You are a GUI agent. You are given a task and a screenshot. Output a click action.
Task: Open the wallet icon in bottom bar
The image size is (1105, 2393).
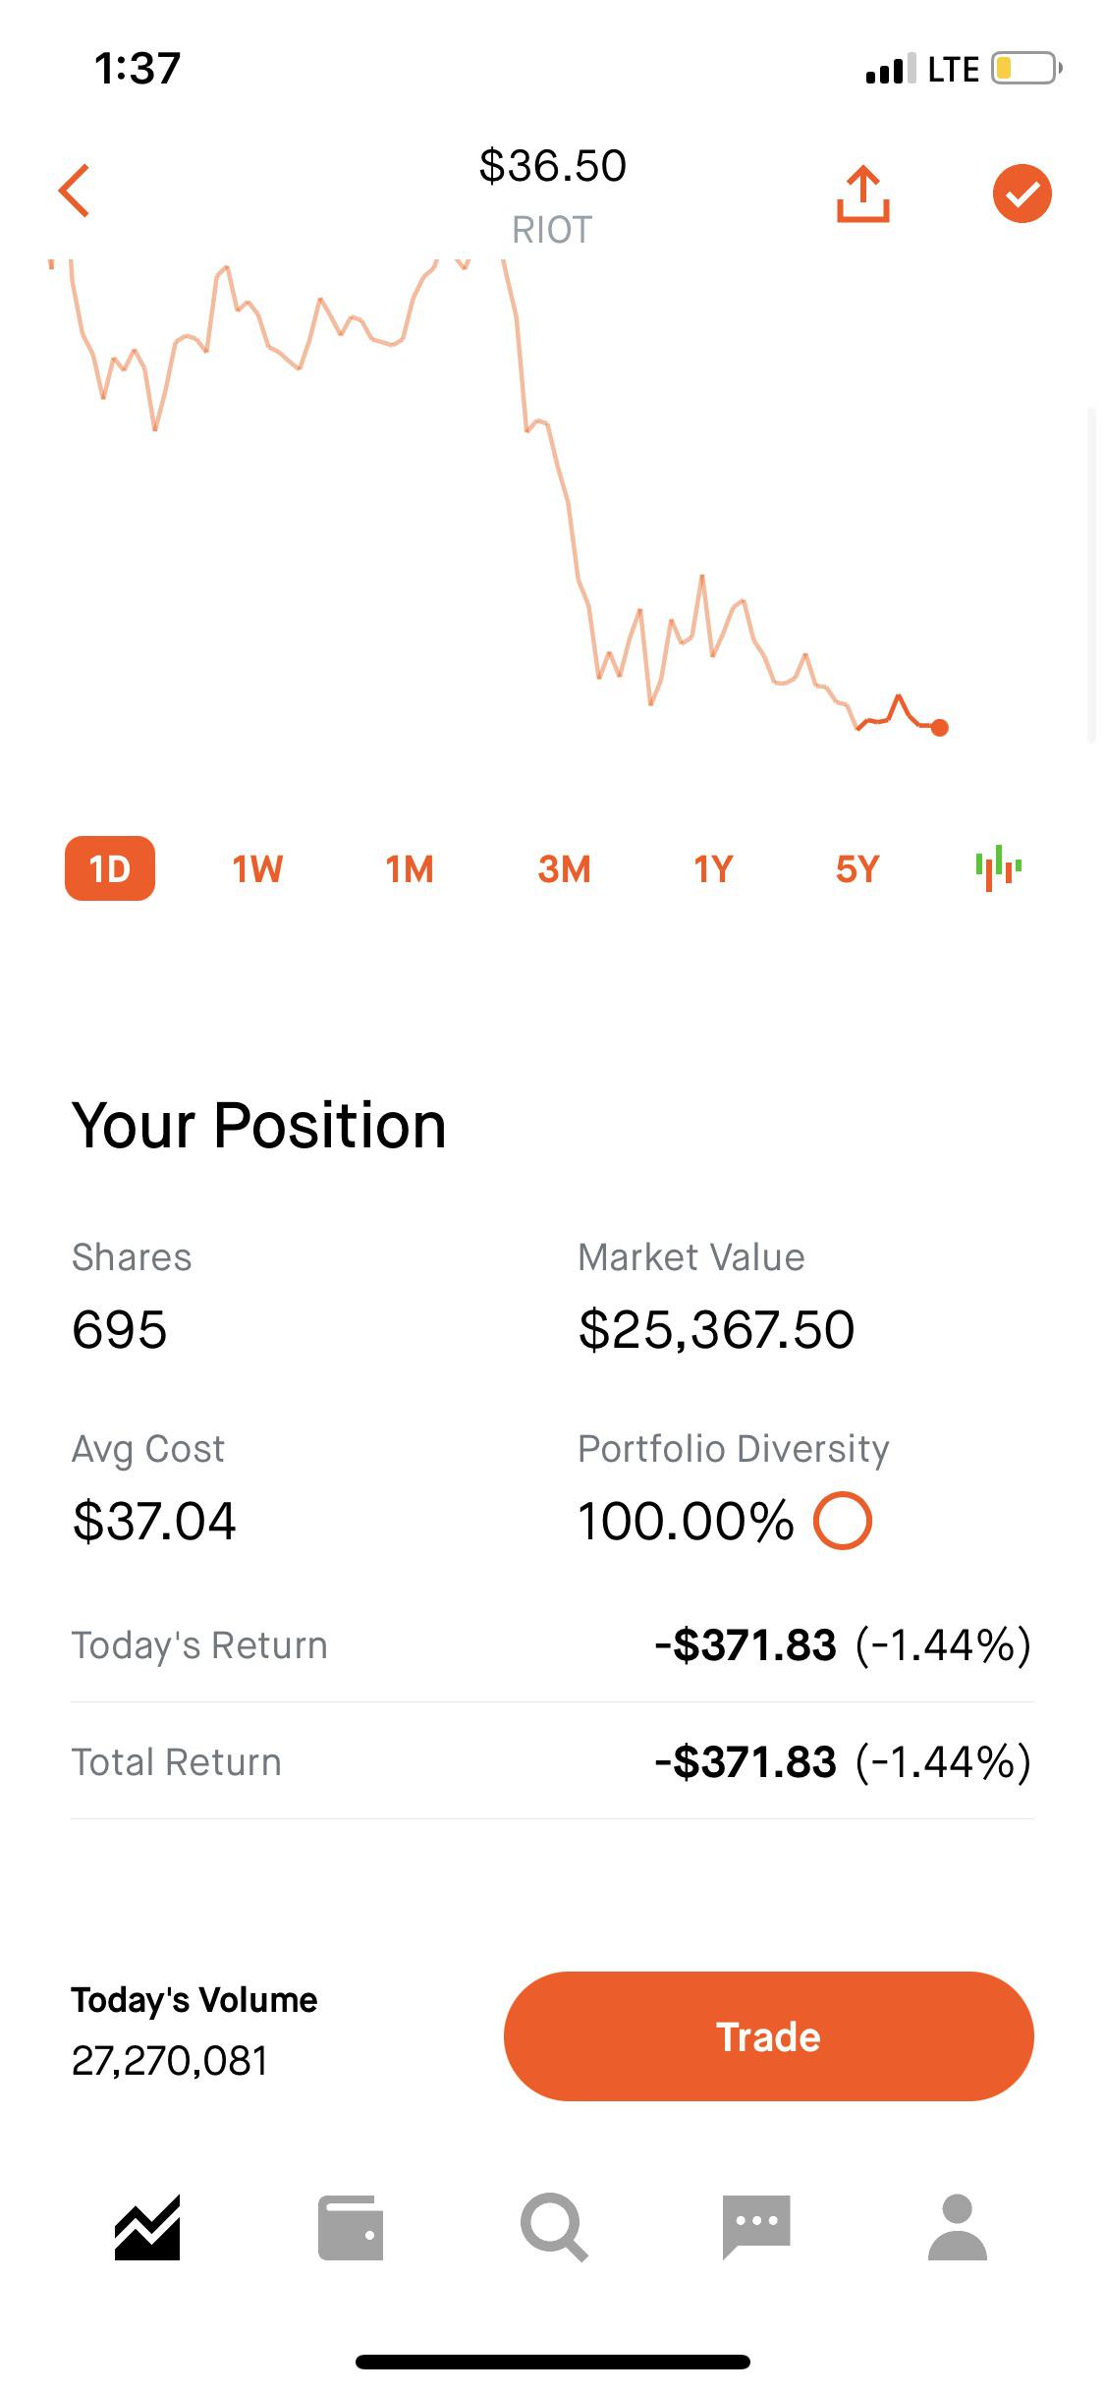click(351, 2228)
